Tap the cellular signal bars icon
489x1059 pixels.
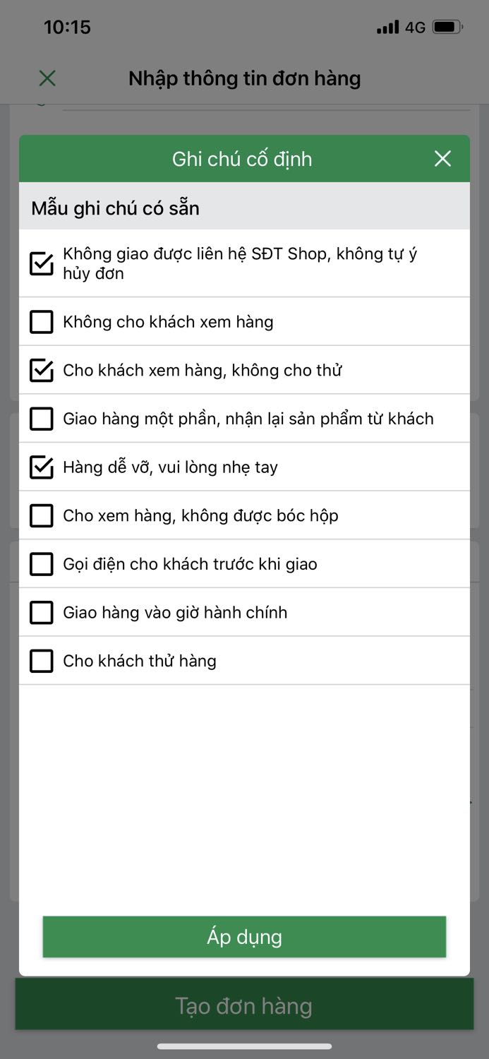click(387, 28)
